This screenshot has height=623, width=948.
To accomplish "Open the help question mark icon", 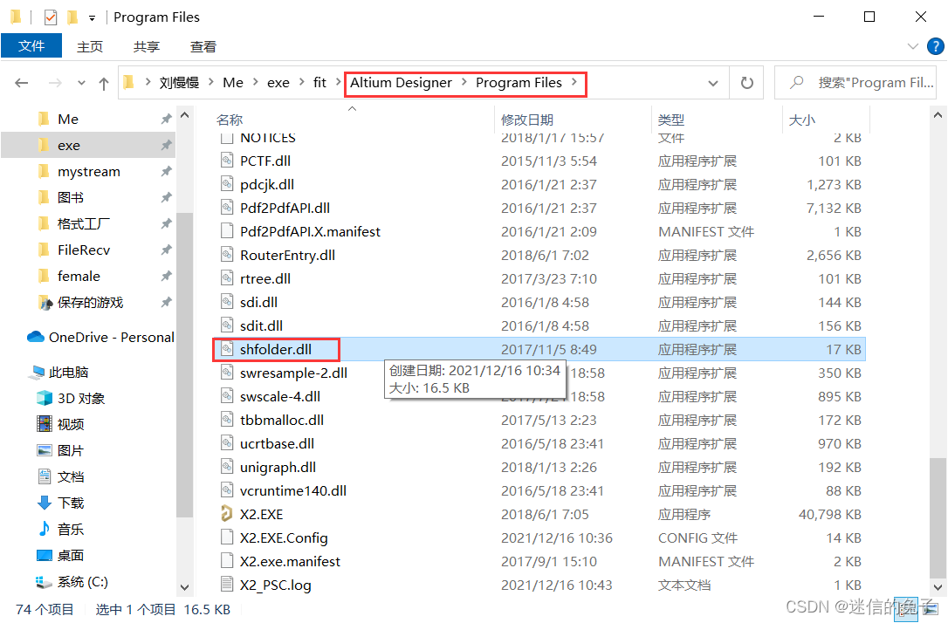I will [x=932, y=46].
